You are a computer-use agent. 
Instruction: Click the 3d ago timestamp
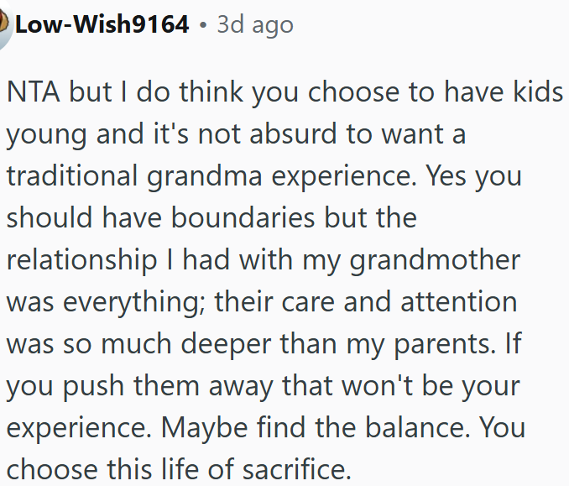point(255,25)
